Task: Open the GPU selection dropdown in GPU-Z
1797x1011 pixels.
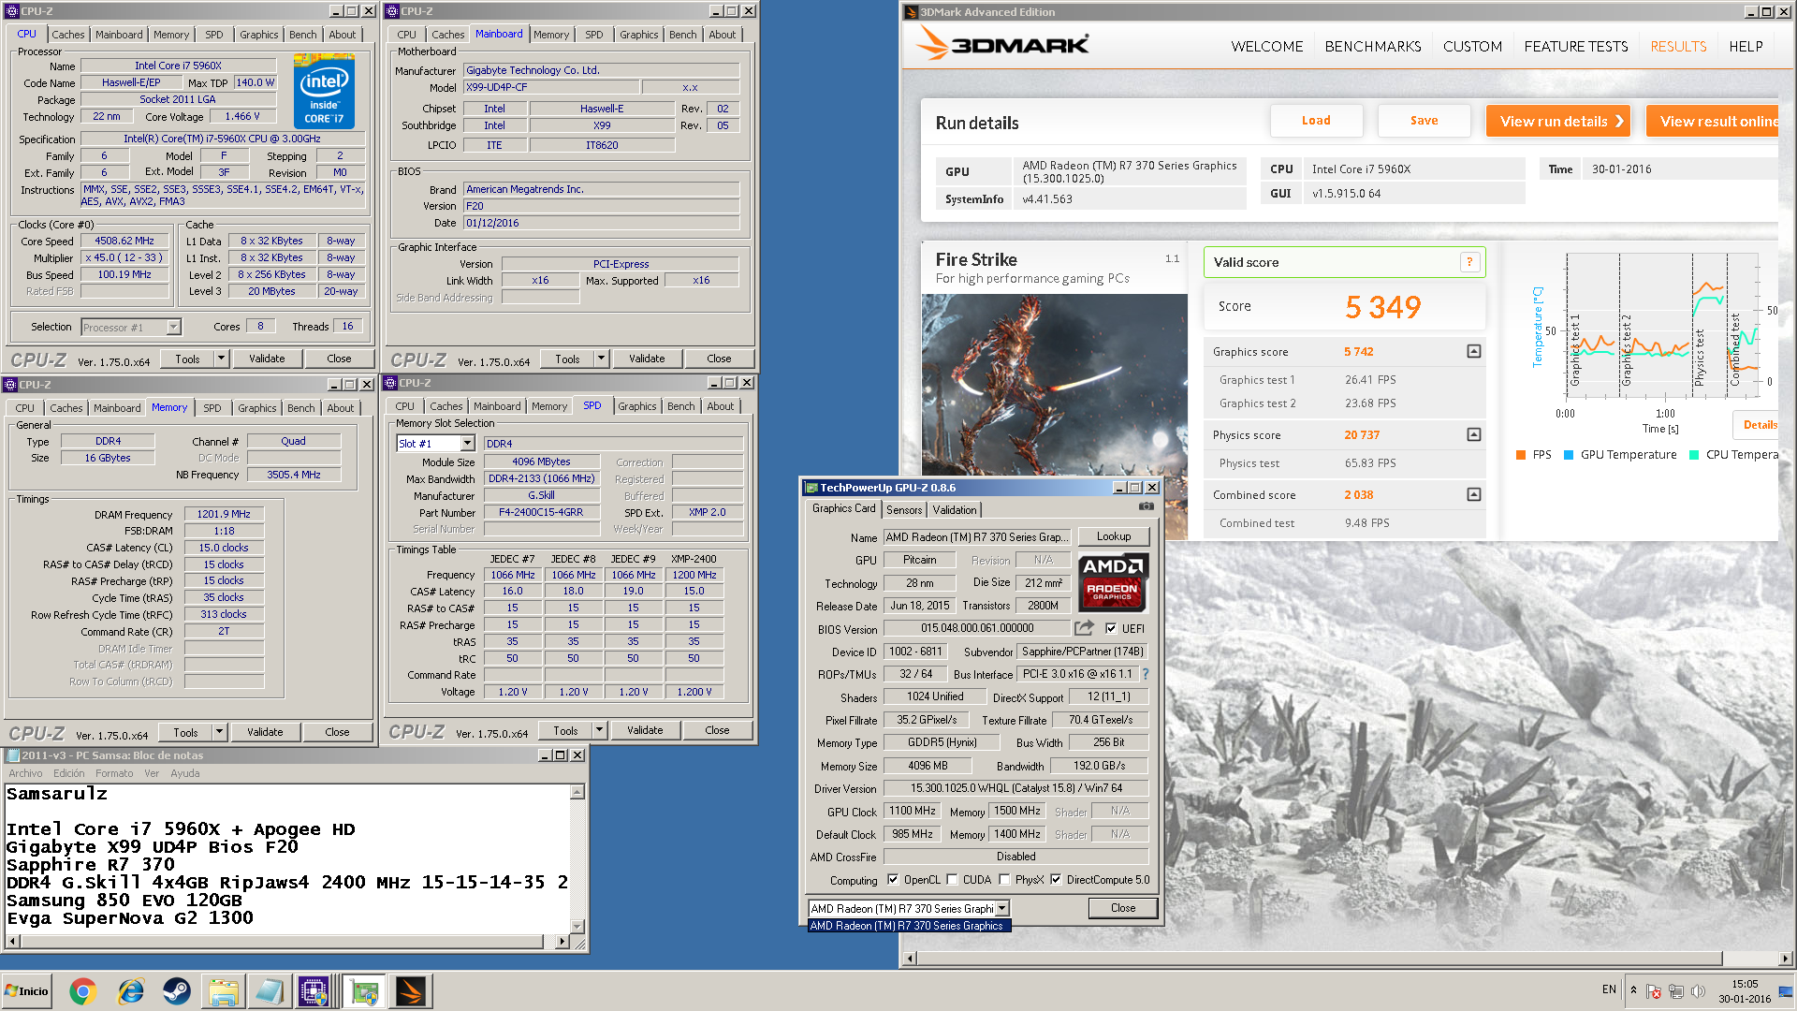Action: (1001, 908)
